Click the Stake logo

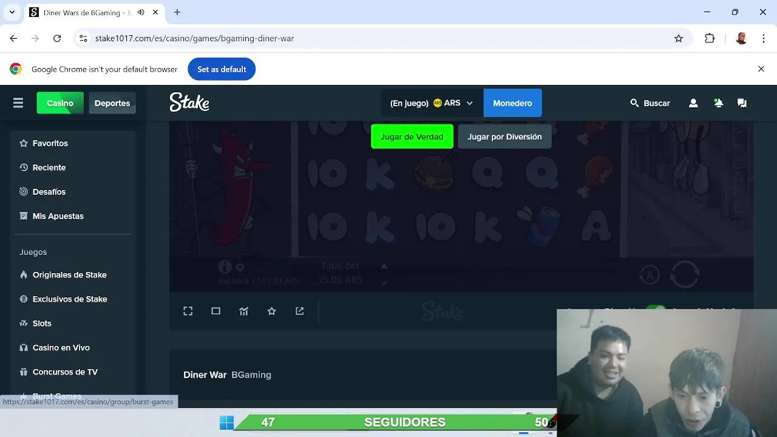[x=189, y=103]
